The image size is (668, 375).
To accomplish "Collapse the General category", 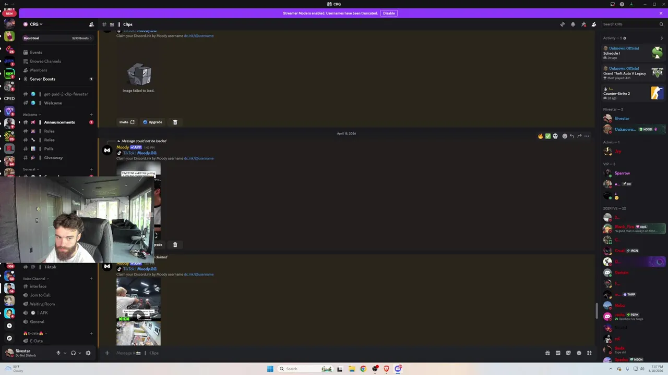I will click(30, 169).
